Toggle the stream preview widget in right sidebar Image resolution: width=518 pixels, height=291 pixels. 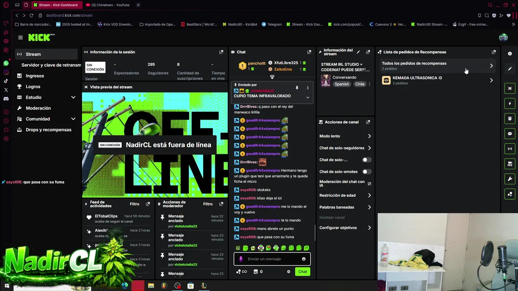coord(510,89)
